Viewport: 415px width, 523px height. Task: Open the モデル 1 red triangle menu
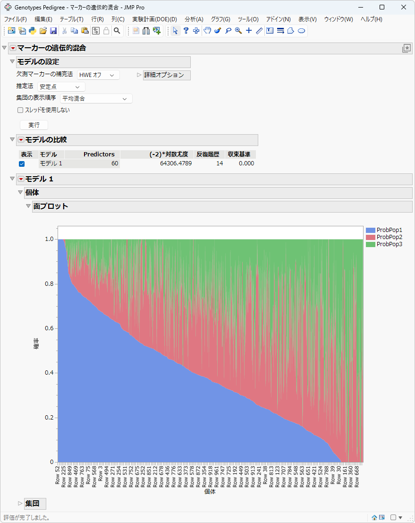(x=21, y=179)
